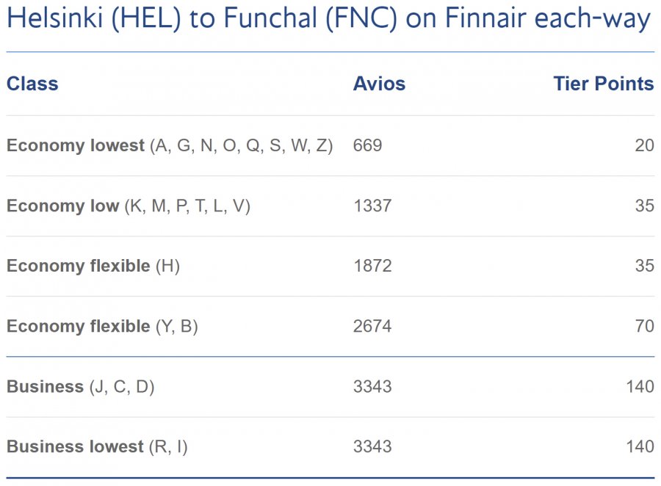Select the 2674 Avios value

(x=372, y=326)
